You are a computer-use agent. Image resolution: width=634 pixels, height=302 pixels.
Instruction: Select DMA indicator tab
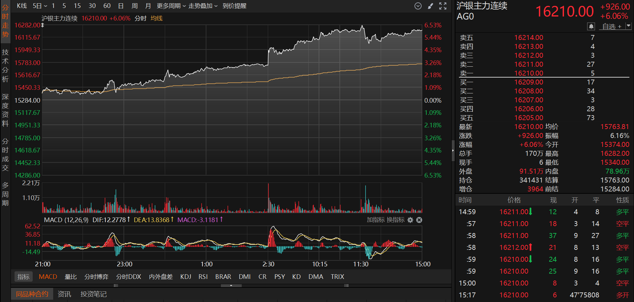(x=316, y=277)
